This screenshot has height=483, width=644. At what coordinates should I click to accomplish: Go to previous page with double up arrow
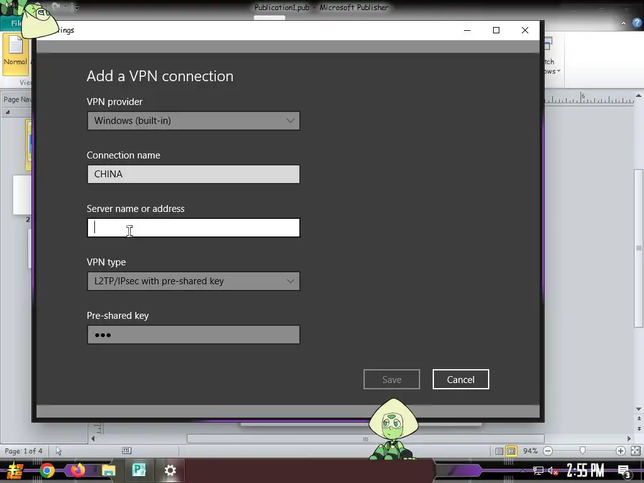(639, 418)
